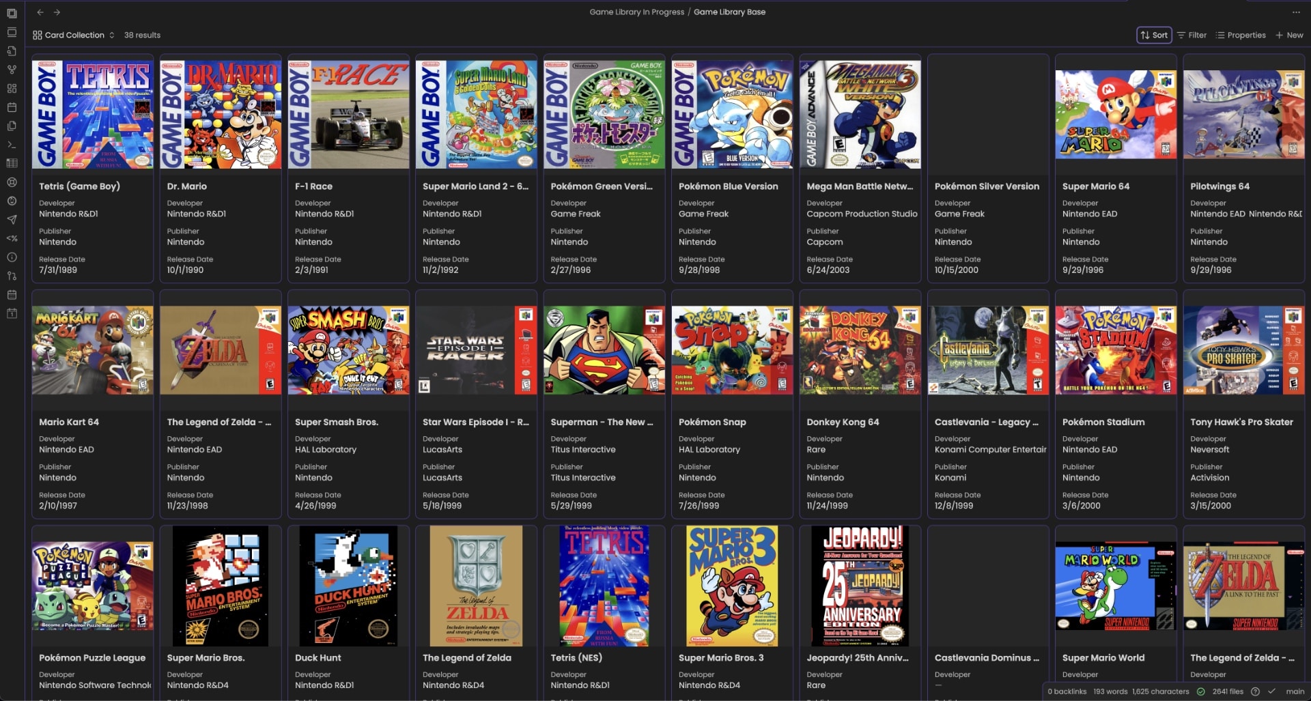Screen dimensions: 1311x701
Task: Click the info circle icon in the sidebar
Action: pos(11,257)
